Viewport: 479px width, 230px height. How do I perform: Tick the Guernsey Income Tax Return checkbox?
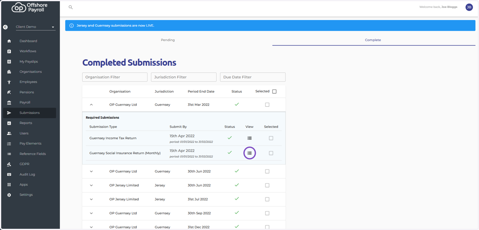[271, 138]
